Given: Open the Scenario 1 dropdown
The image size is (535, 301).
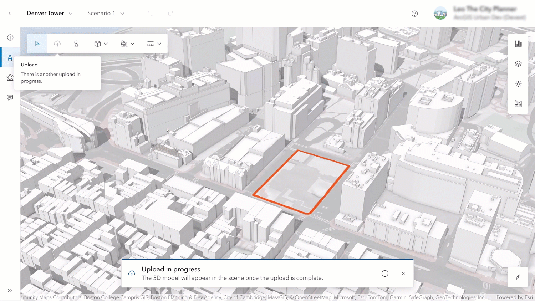Looking at the screenshot, I should (106, 13).
